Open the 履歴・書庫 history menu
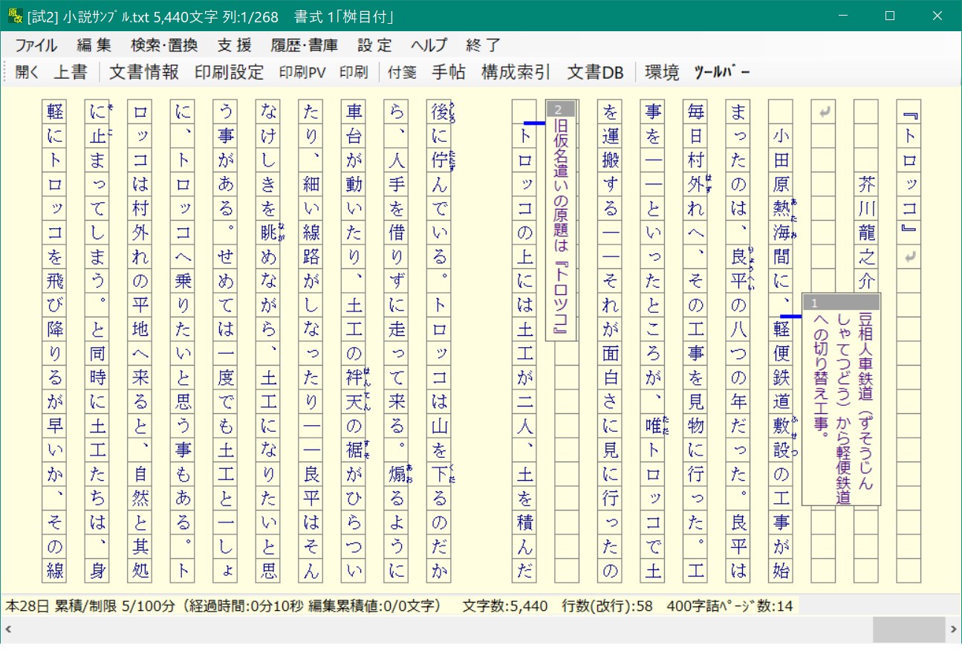 [x=305, y=45]
